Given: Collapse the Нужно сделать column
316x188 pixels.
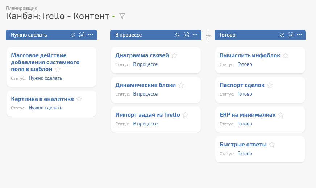Looking at the screenshot, I should (x=73, y=35).
